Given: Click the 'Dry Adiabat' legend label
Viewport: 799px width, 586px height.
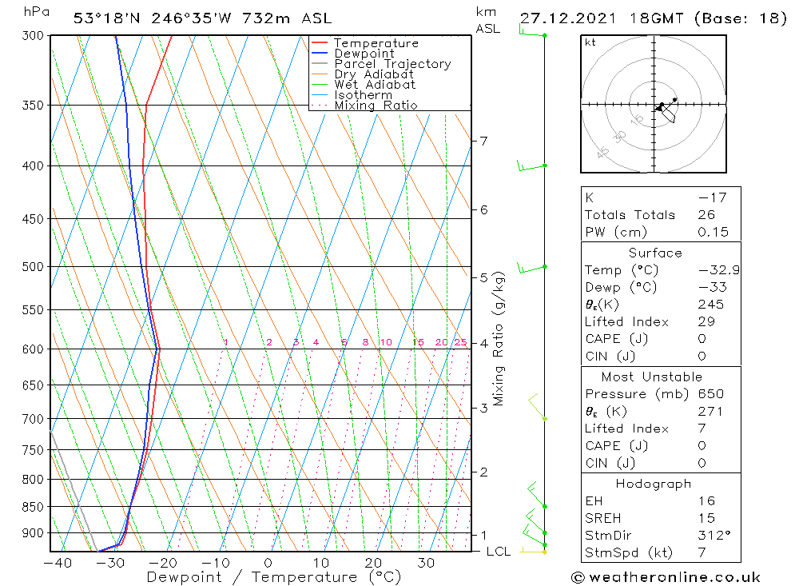Looking at the screenshot, I should point(374,74).
